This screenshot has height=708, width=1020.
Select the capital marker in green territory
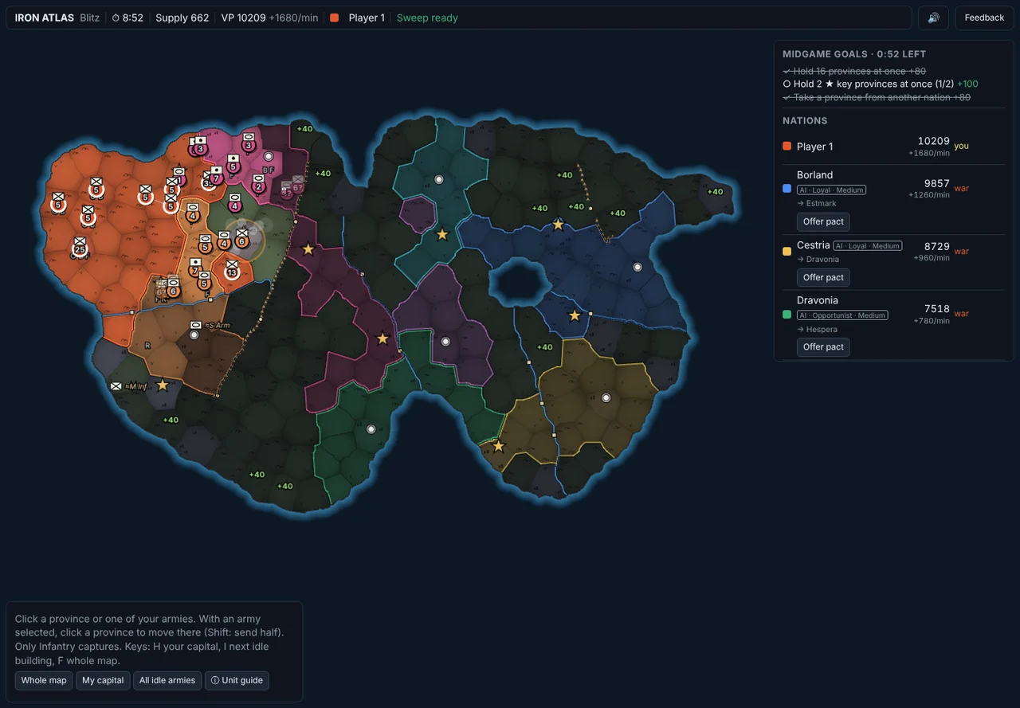[x=371, y=429]
